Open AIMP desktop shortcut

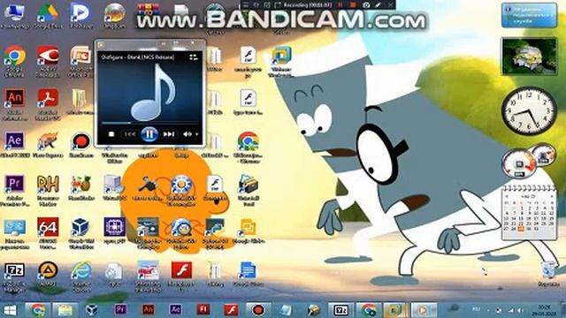(x=48, y=274)
